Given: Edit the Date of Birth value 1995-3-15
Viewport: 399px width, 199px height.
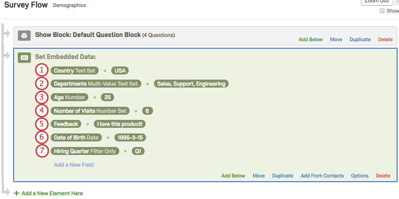Looking at the screenshot, I should [x=129, y=138].
